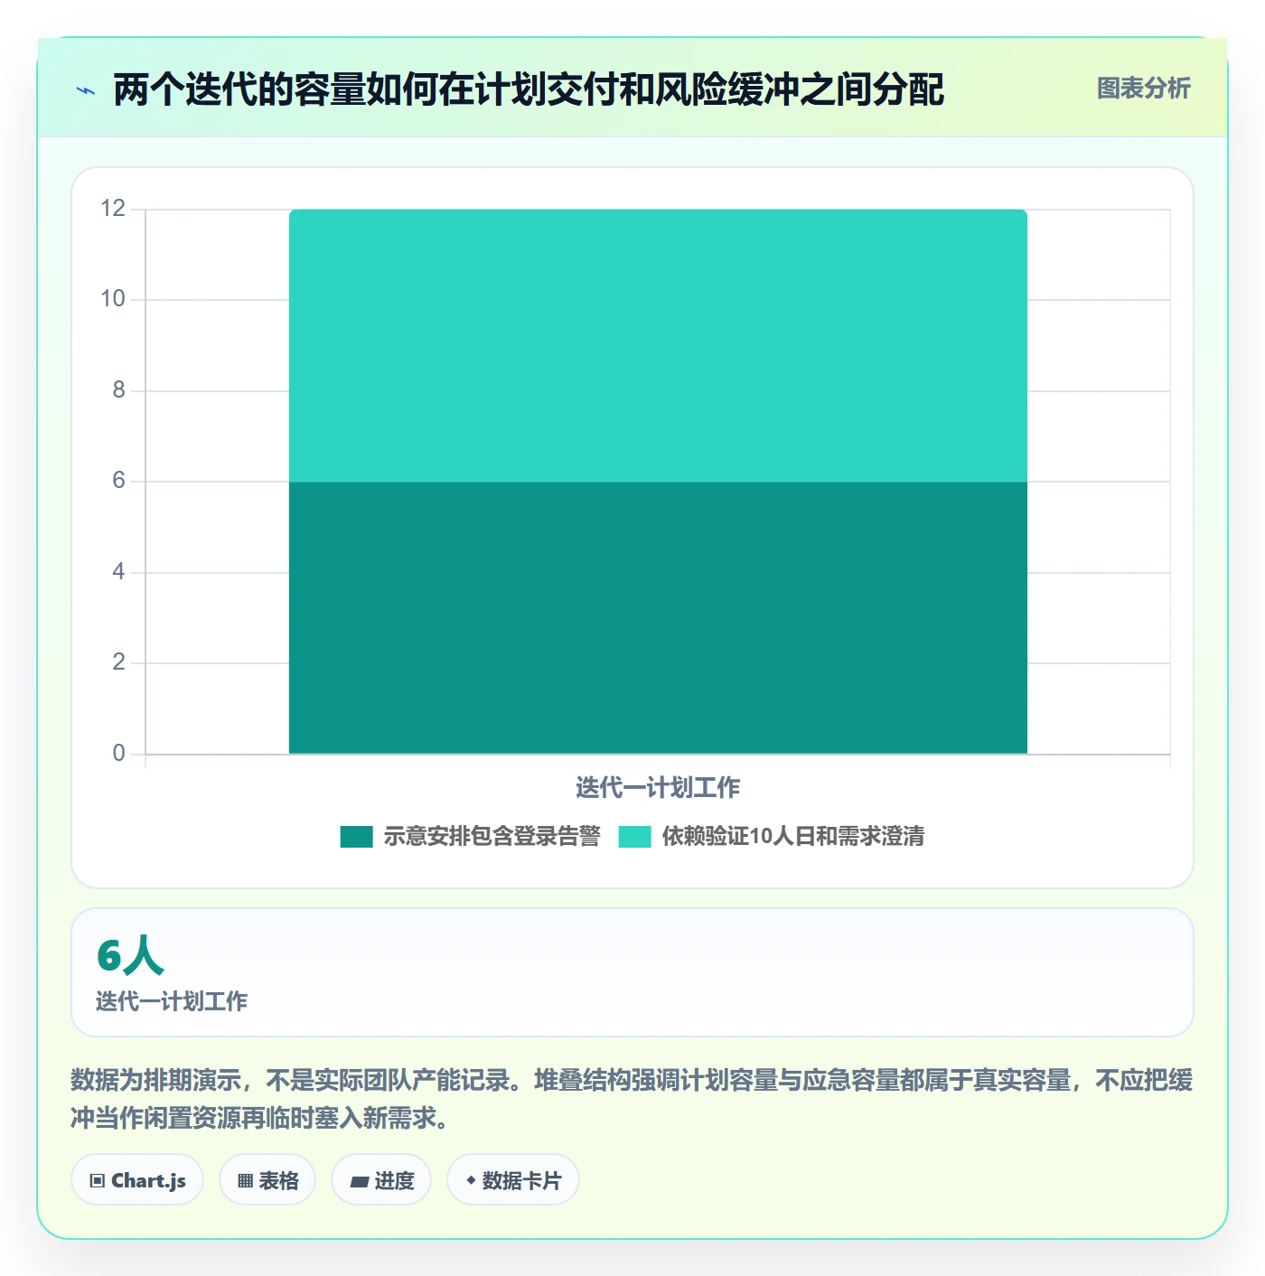Click the dark teal lower bar segment
Viewport: 1265px width, 1276px height.
(x=658, y=617)
